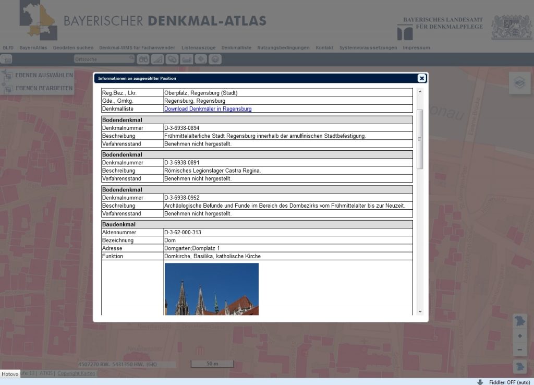Click the bottom Bavaria map icon
This screenshot has height=385, width=534.
pos(520,367)
